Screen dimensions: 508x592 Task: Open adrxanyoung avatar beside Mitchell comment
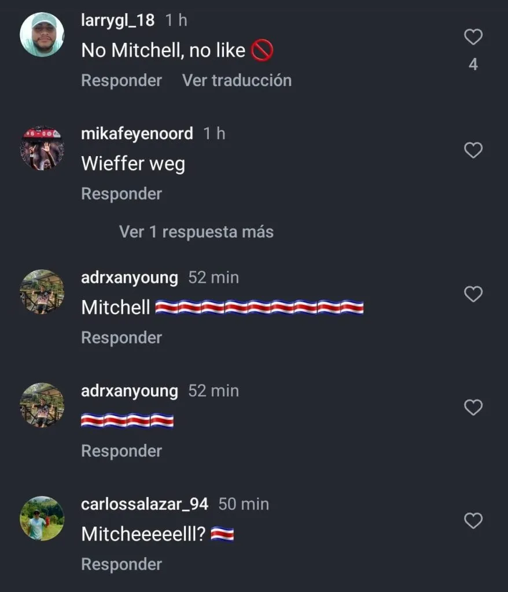click(x=42, y=292)
